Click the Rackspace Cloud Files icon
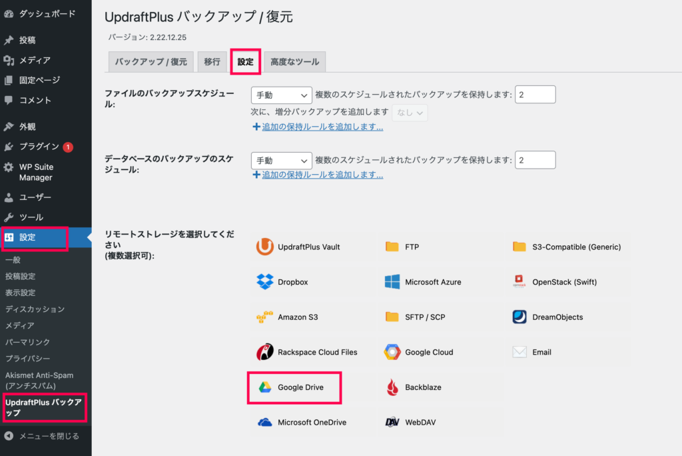Image resolution: width=682 pixels, height=456 pixels. (x=264, y=352)
